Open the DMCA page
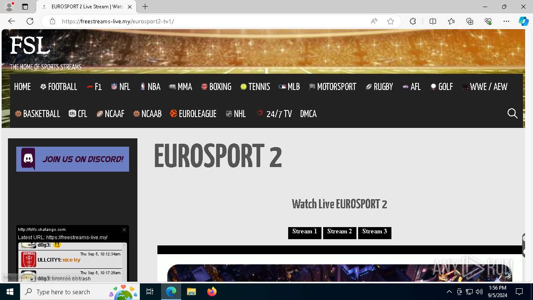The image size is (533, 300). [x=308, y=114]
